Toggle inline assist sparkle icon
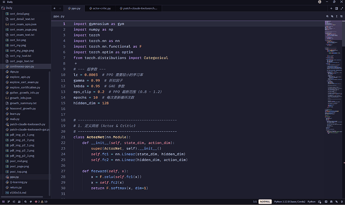This screenshot has width=345, height=205. [332, 16]
